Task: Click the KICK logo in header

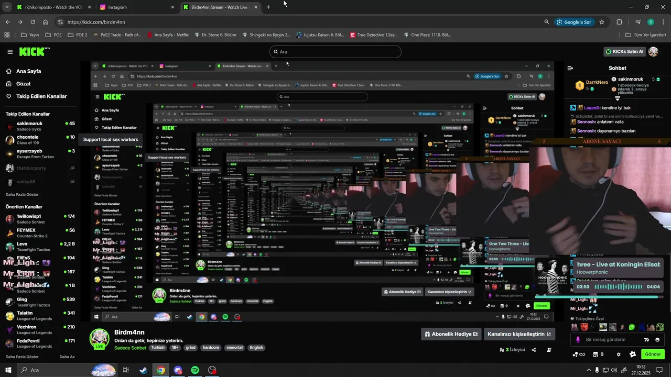Action: (35, 51)
